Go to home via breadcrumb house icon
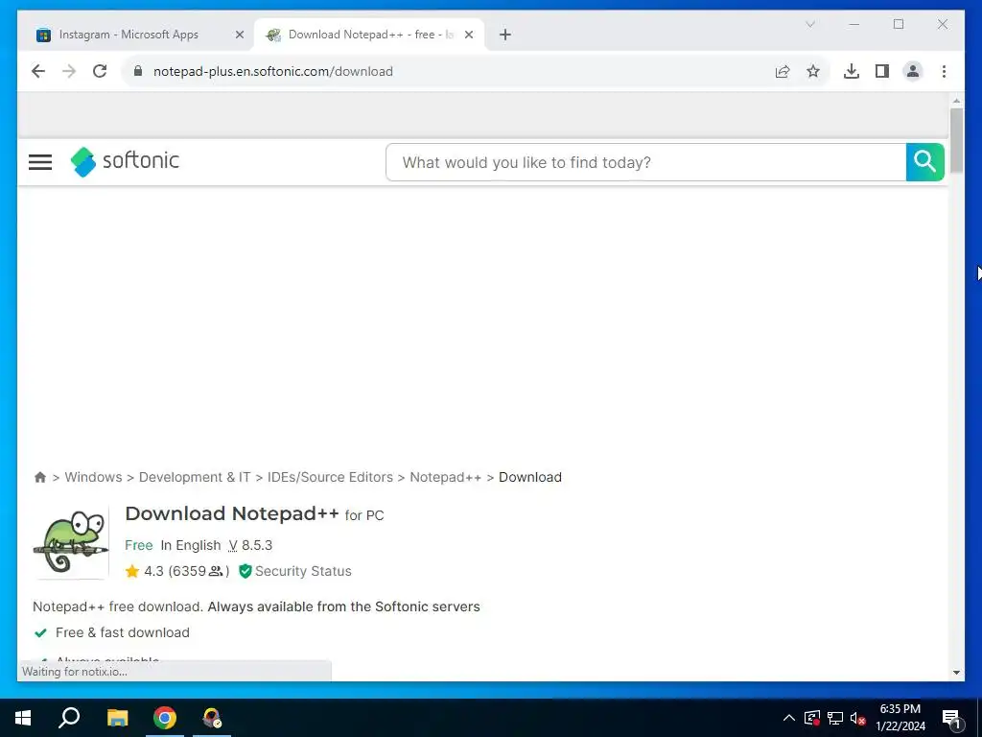This screenshot has width=982, height=737. click(x=40, y=478)
